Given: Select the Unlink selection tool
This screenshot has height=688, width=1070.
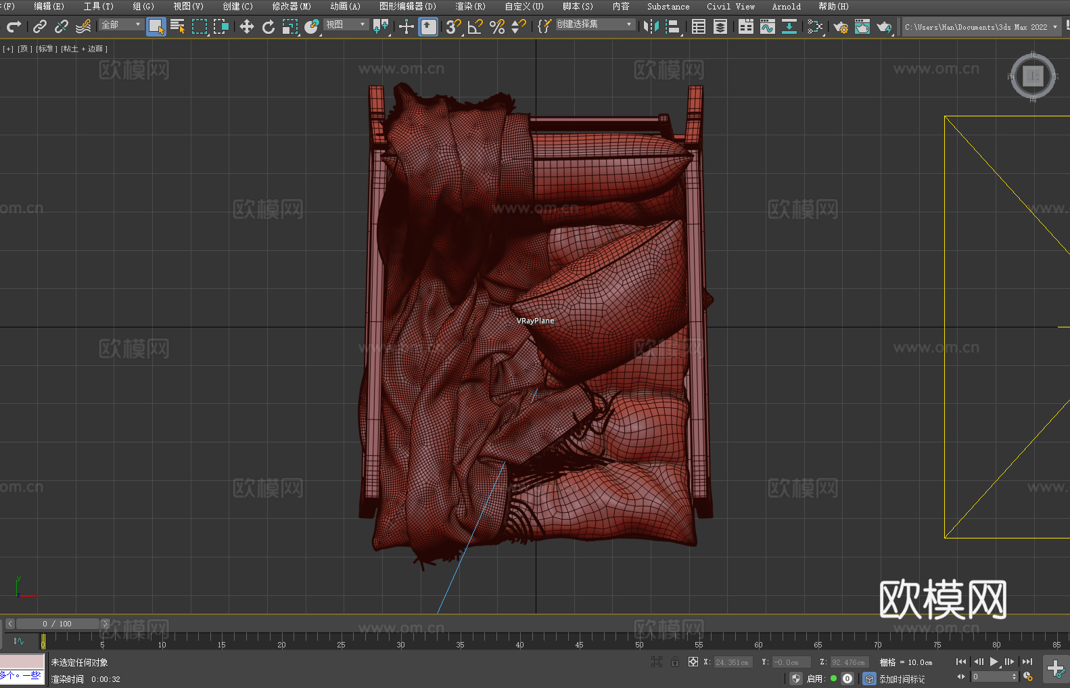Looking at the screenshot, I should (x=62, y=27).
